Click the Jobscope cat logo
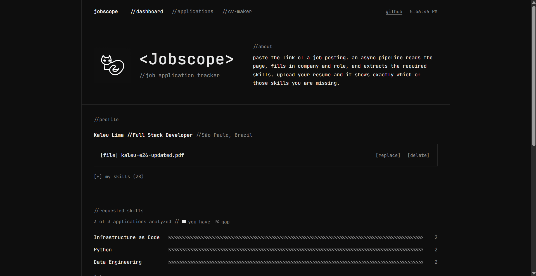536x276 pixels. pos(112,65)
